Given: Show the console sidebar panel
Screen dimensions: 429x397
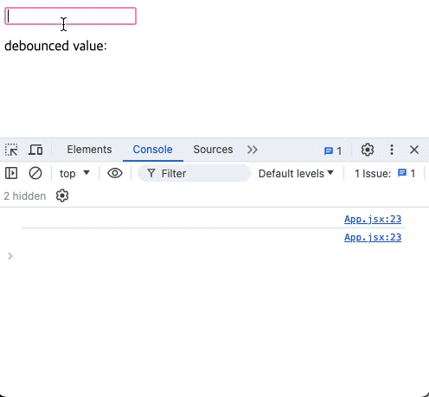Looking at the screenshot, I should (x=11, y=173).
